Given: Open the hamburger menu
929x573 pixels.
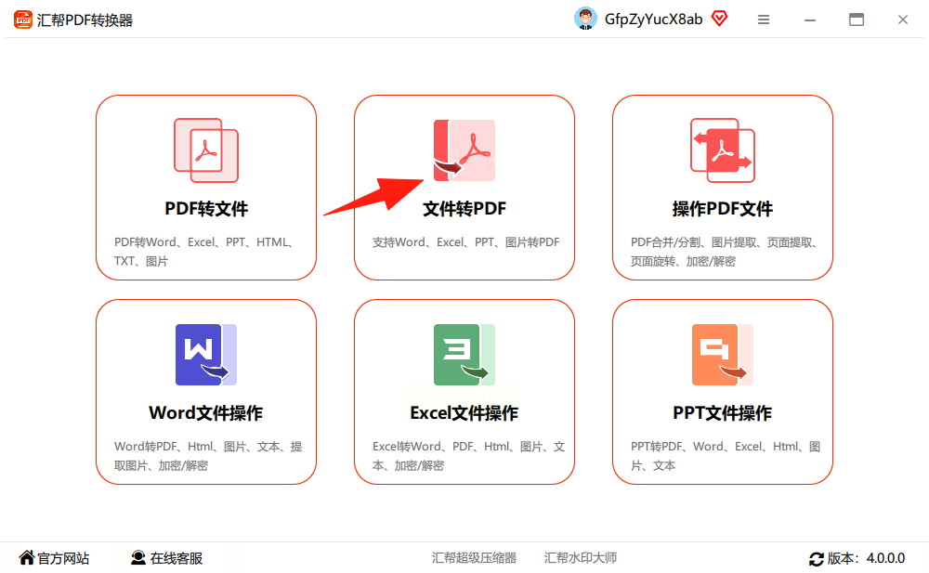Looking at the screenshot, I should pyautogui.click(x=764, y=20).
